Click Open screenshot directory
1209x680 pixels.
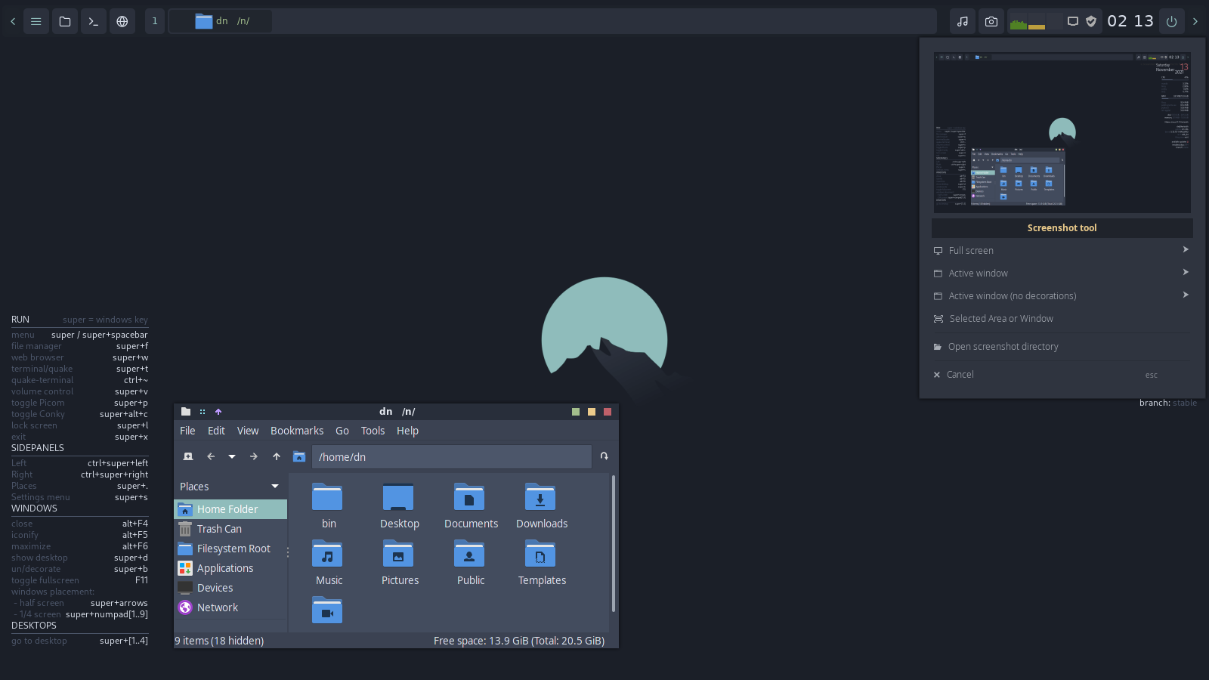click(x=1003, y=347)
